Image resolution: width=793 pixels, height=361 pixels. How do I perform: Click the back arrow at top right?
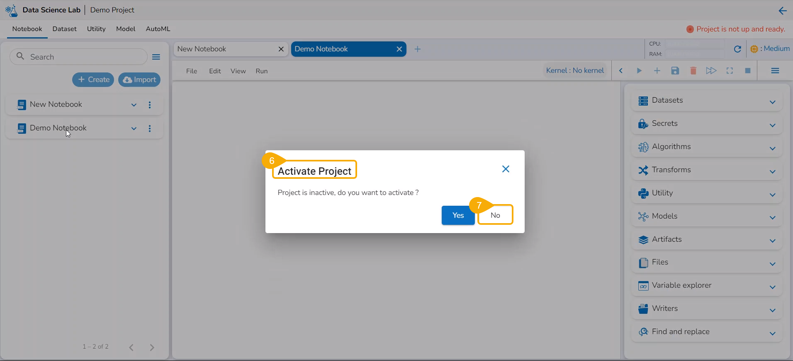(x=783, y=11)
